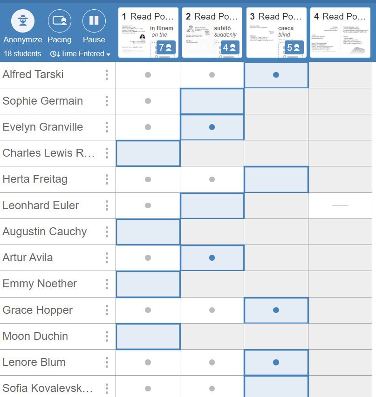376x397 pixels.
Task: Open the Time Entered sort dropdown
Action: pyautogui.click(x=80, y=54)
